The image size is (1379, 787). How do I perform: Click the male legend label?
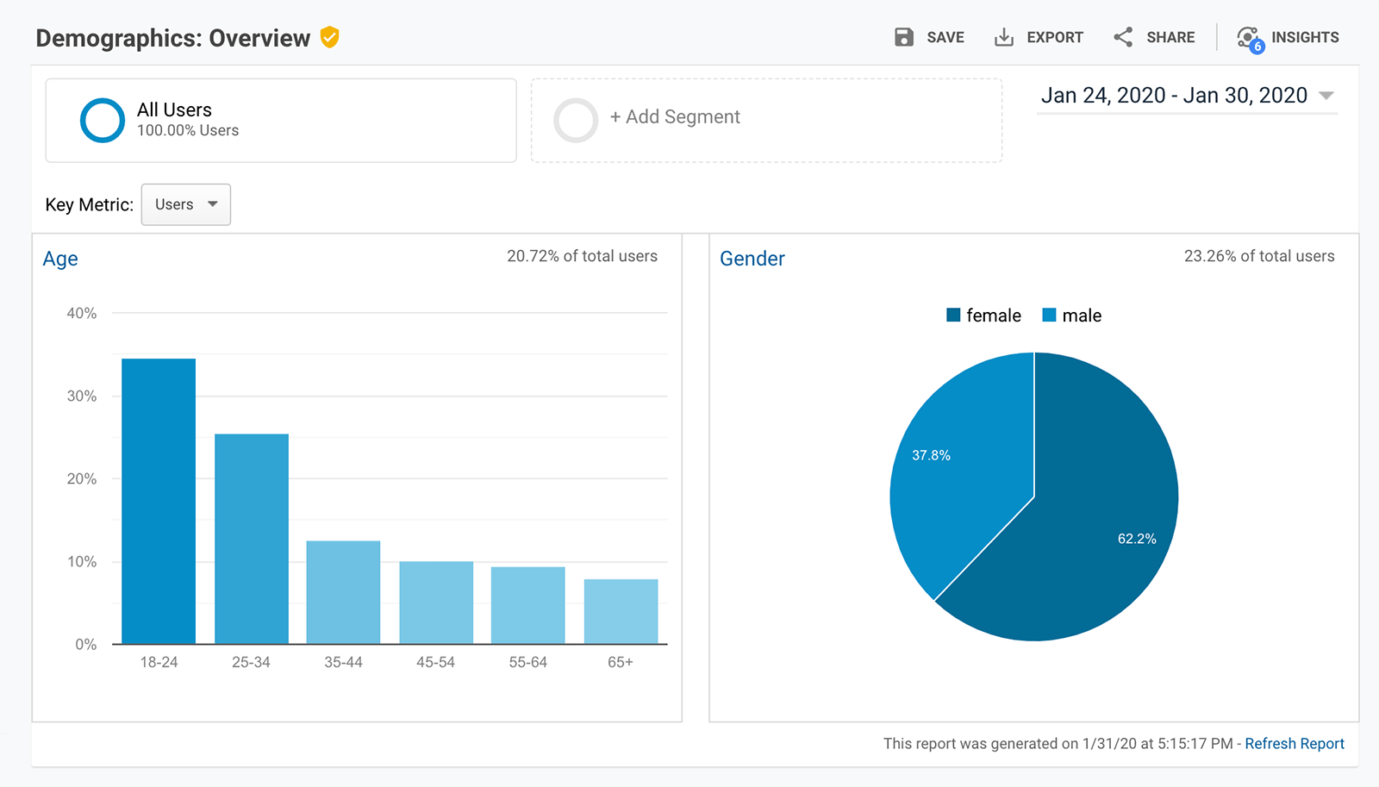coord(1082,315)
